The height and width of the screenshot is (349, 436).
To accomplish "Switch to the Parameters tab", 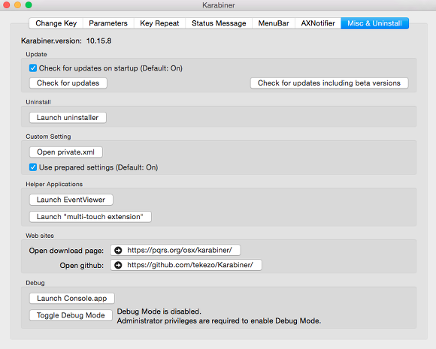I will pos(108,23).
